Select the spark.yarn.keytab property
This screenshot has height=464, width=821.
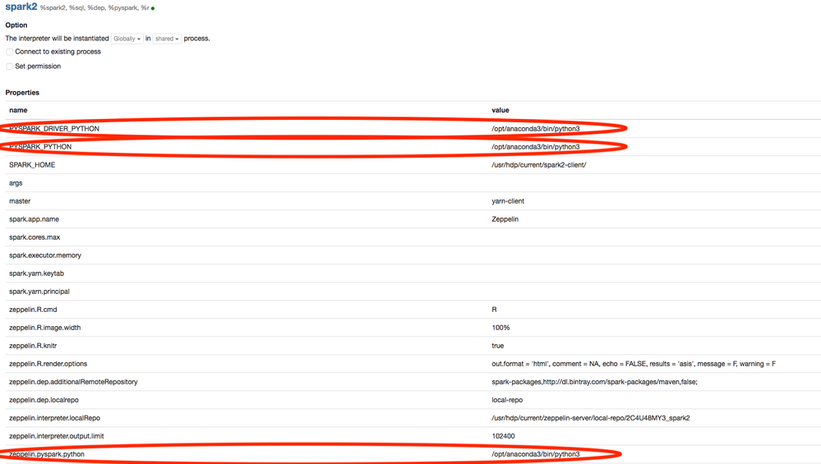coord(37,273)
